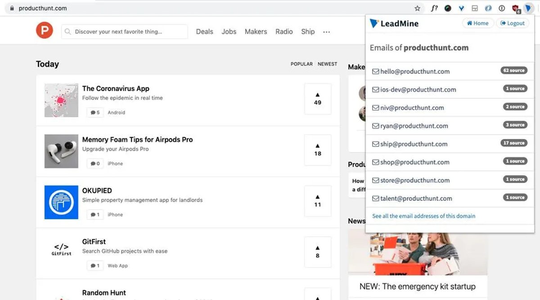Upvote Memory Foam Tips for Airpods Pro
The width and height of the screenshot is (540, 300).
pyautogui.click(x=318, y=150)
